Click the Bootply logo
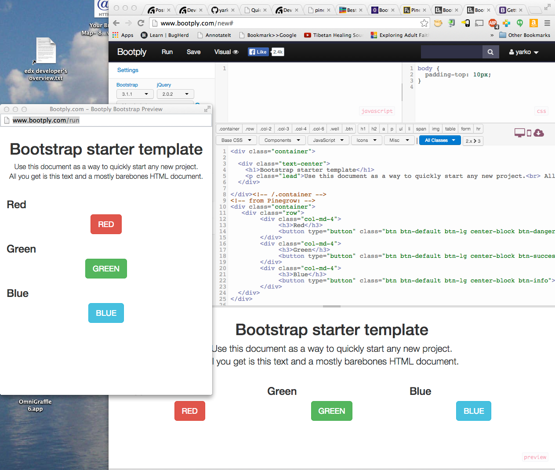 (x=132, y=52)
